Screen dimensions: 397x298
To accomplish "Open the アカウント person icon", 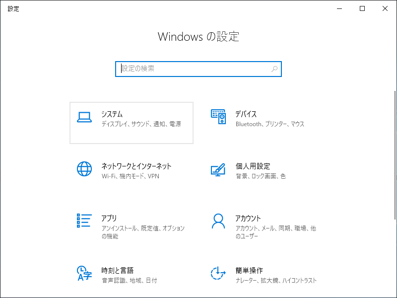I will coord(218,221).
